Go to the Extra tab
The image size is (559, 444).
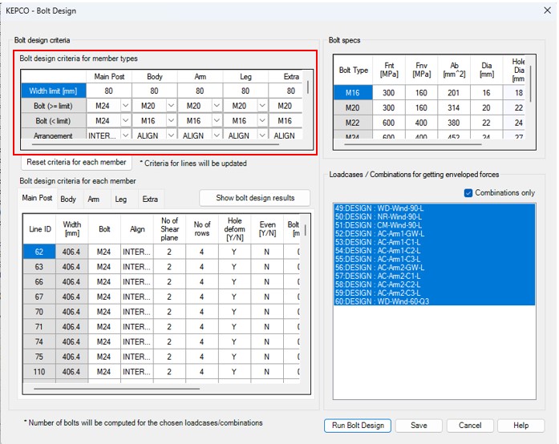150,199
